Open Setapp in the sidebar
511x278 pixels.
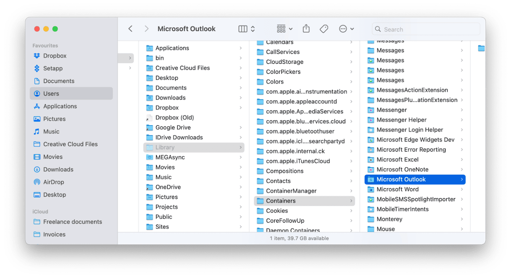point(53,68)
